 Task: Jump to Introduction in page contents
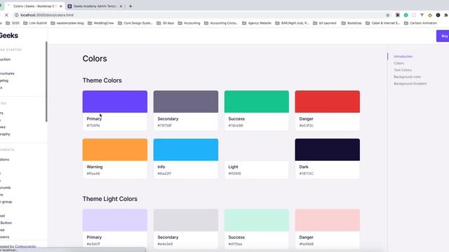pyautogui.click(x=403, y=57)
